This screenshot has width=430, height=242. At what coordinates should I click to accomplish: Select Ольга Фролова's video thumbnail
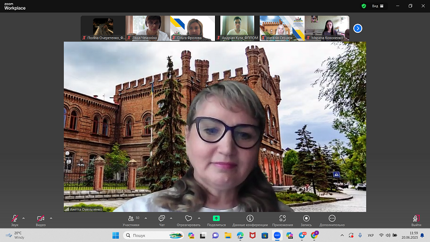click(x=192, y=28)
